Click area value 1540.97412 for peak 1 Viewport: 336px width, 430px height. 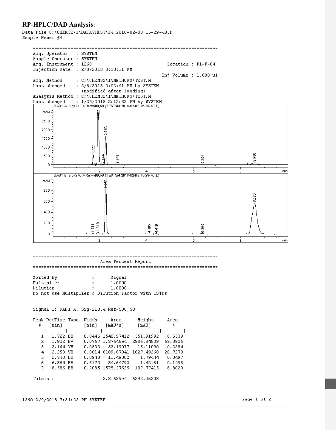(x=116, y=336)
